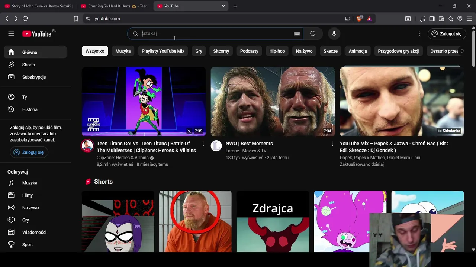Select the Podcasty chip

[x=249, y=51]
